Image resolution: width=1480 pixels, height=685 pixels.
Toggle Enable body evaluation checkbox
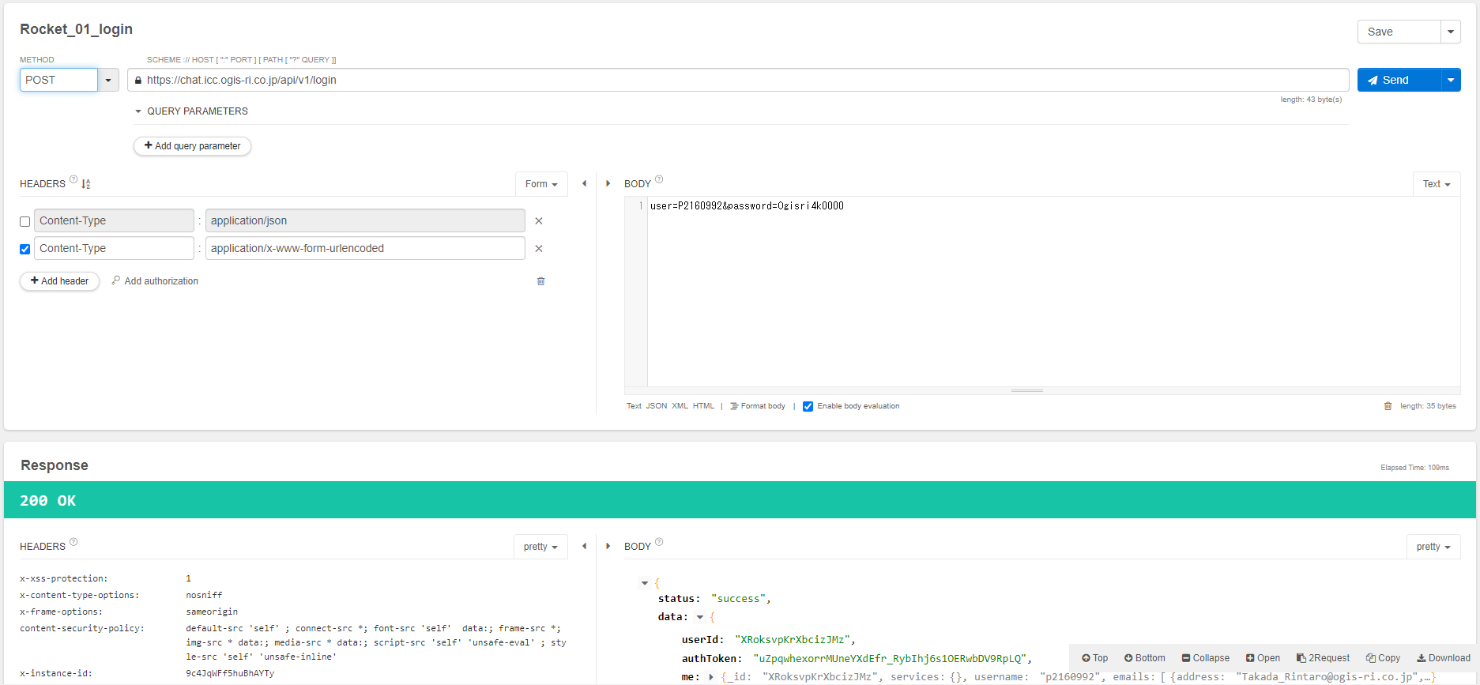click(808, 407)
